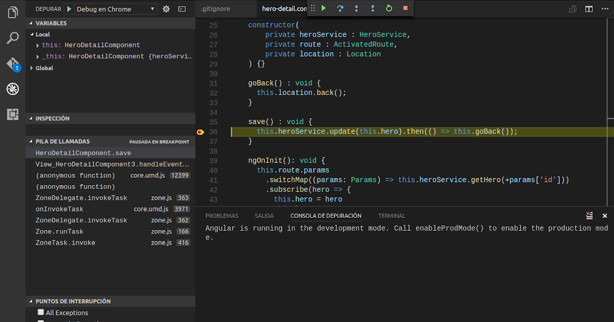Select View_HeroDetailComponent3.handleEvent stack frame
614x322 pixels.
click(110, 164)
